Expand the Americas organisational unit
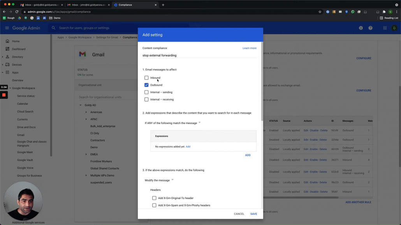This screenshot has height=225, width=401. (x=86, y=112)
